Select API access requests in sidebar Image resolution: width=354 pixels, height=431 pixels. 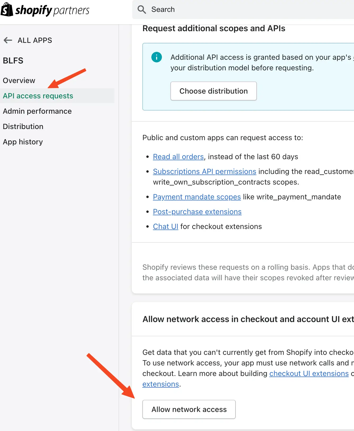[x=38, y=96]
